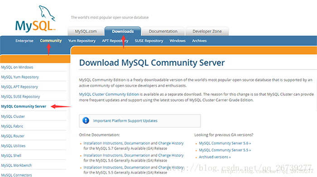Choose SUSE Repository in the nav bar
The height and width of the screenshot is (177, 317).
click(149, 41)
